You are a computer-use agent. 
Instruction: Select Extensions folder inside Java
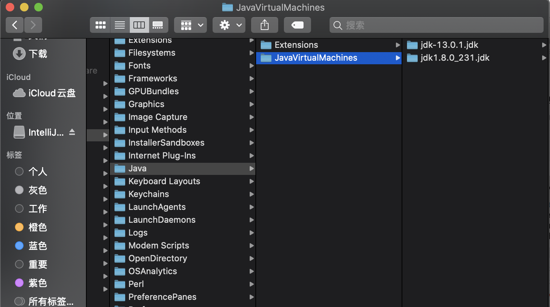(x=329, y=45)
